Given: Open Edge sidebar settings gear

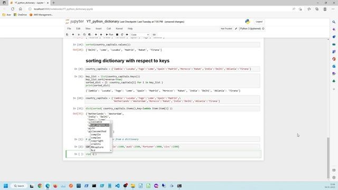Looking at the screenshot, I should tap(334, 177).
